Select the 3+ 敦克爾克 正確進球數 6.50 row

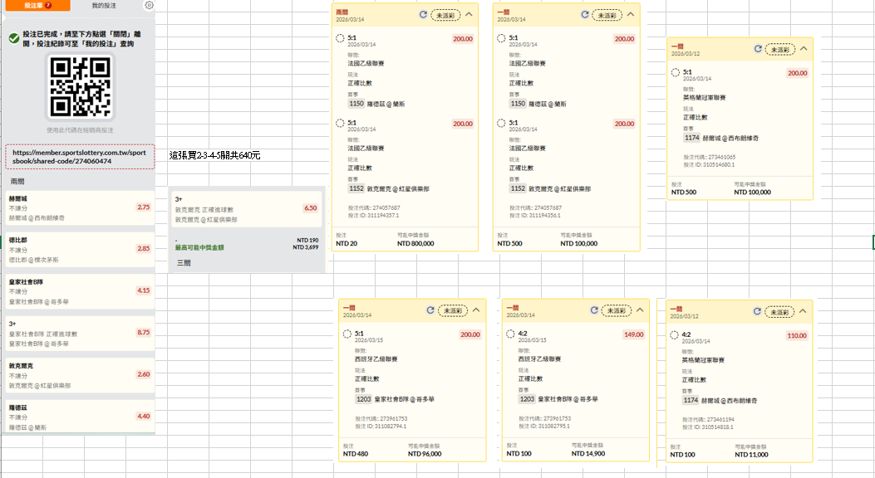pyautogui.click(x=247, y=209)
